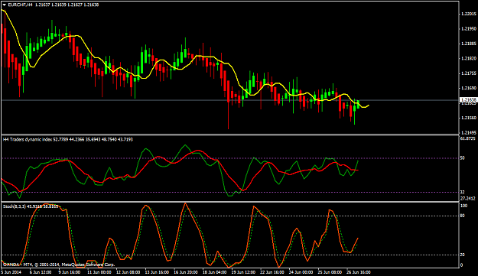This screenshot has width=478, height=276.
Task: Click the small triangle beside EURCHF,H4 title
Action: (x=5, y=5)
